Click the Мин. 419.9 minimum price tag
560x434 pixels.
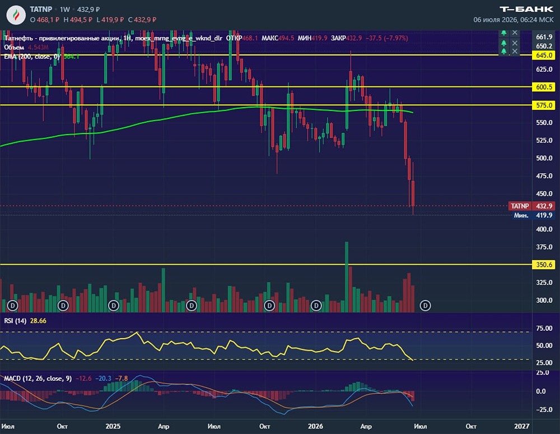point(533,215)
